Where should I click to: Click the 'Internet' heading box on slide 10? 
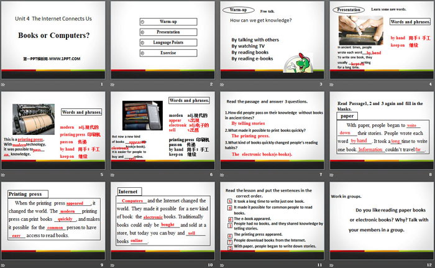coord(129,192)
